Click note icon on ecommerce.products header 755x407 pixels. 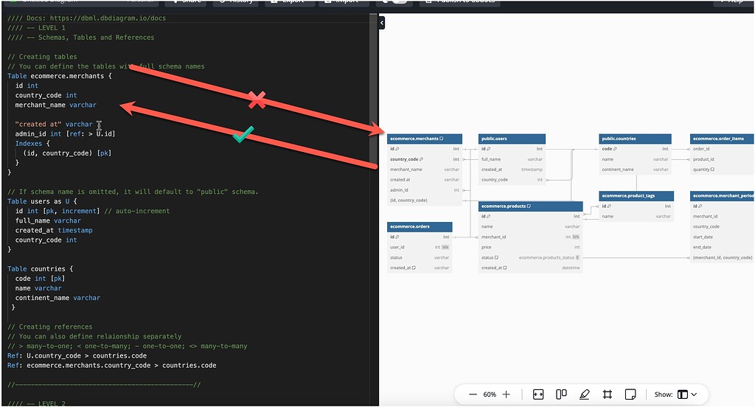(529, 206)
